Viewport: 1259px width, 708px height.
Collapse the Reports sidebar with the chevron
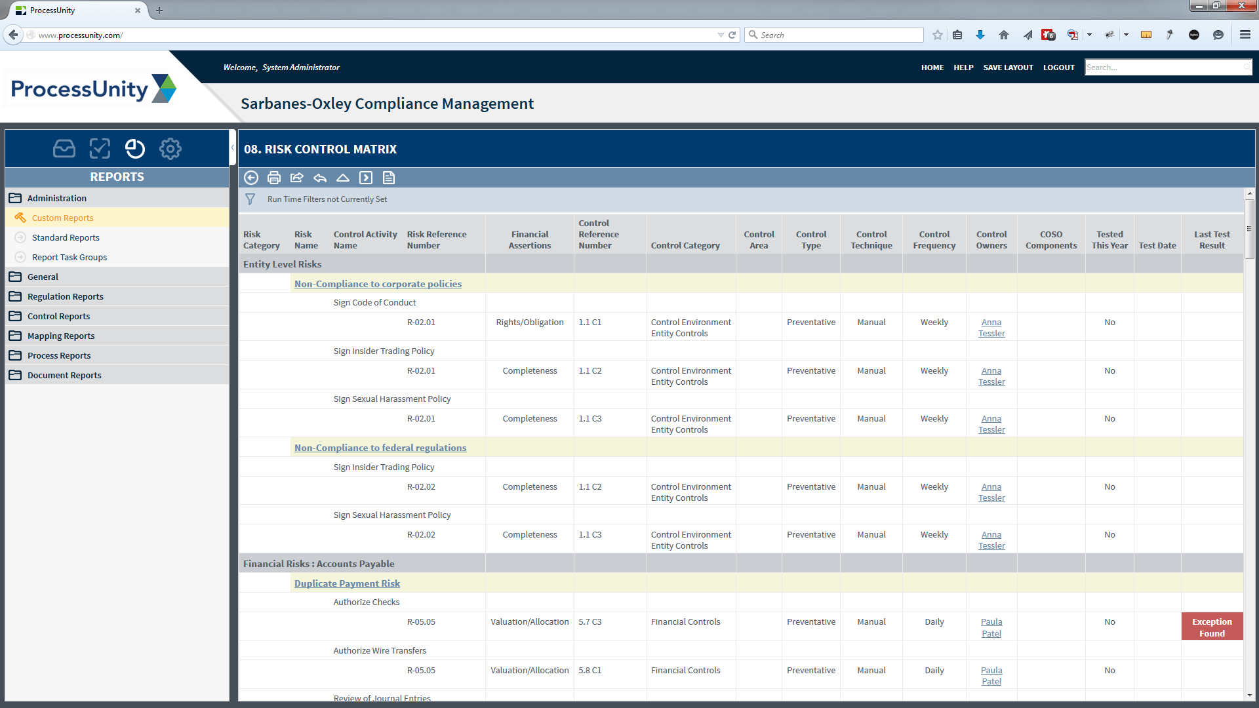(x=233, y=147)
